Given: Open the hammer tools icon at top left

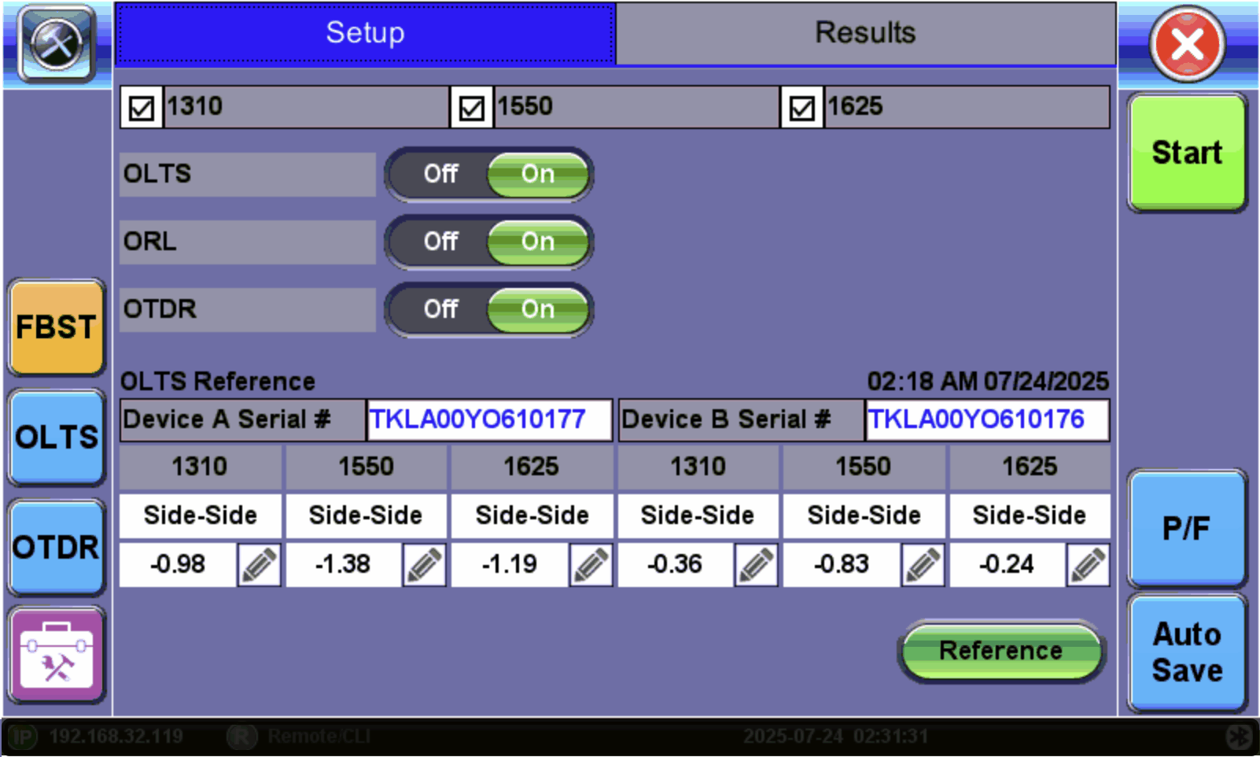Looking at the screenshot, I should pyautogui.click(x=56, y=43).
